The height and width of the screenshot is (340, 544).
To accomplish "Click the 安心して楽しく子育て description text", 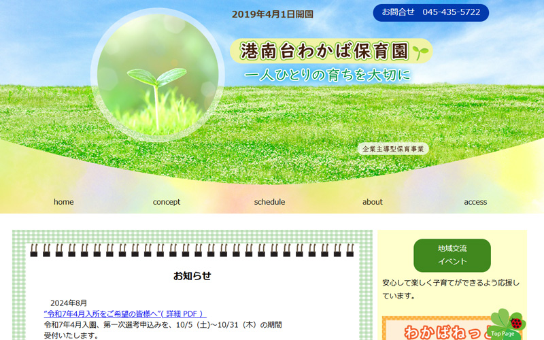I will point(451,290).
